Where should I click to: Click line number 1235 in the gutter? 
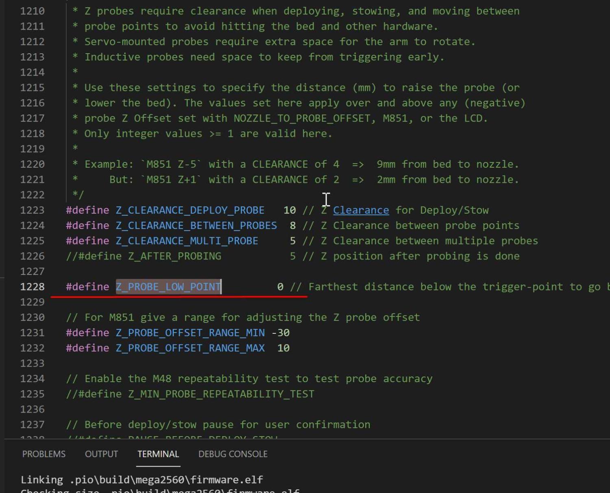tap(32, 394)
